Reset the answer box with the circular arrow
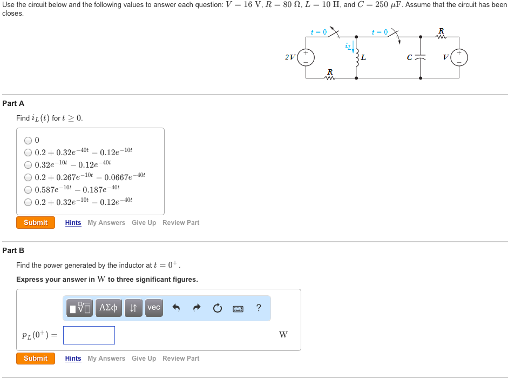 pos(218,308)
